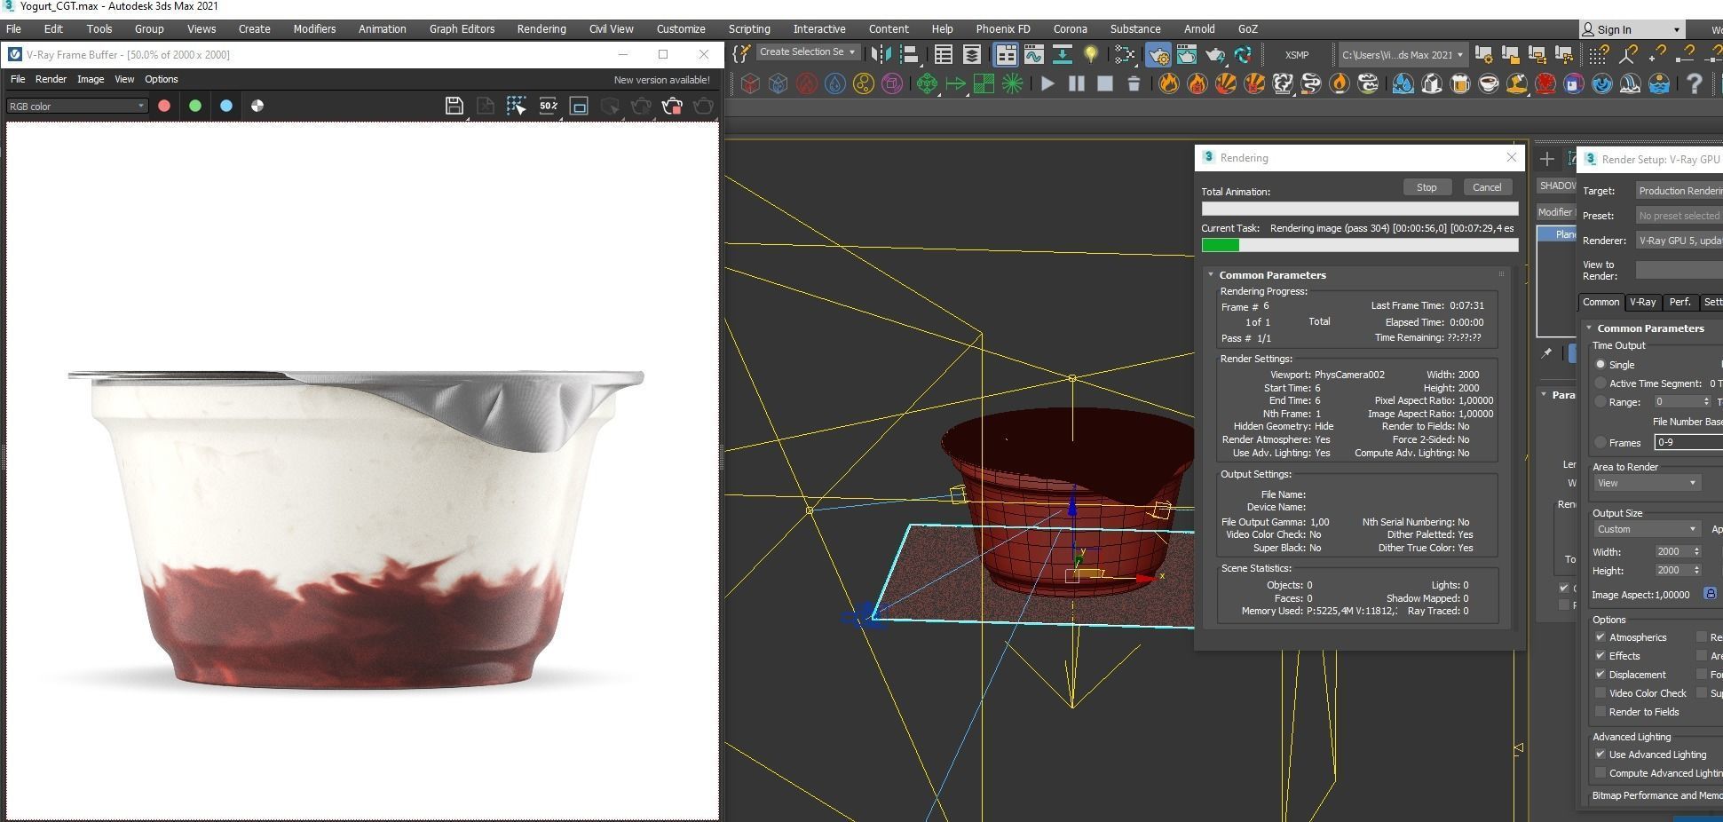Select Active Time Segment radio button
Viewport: 1723px width, 822px height.
click(x=1600, y=383)
